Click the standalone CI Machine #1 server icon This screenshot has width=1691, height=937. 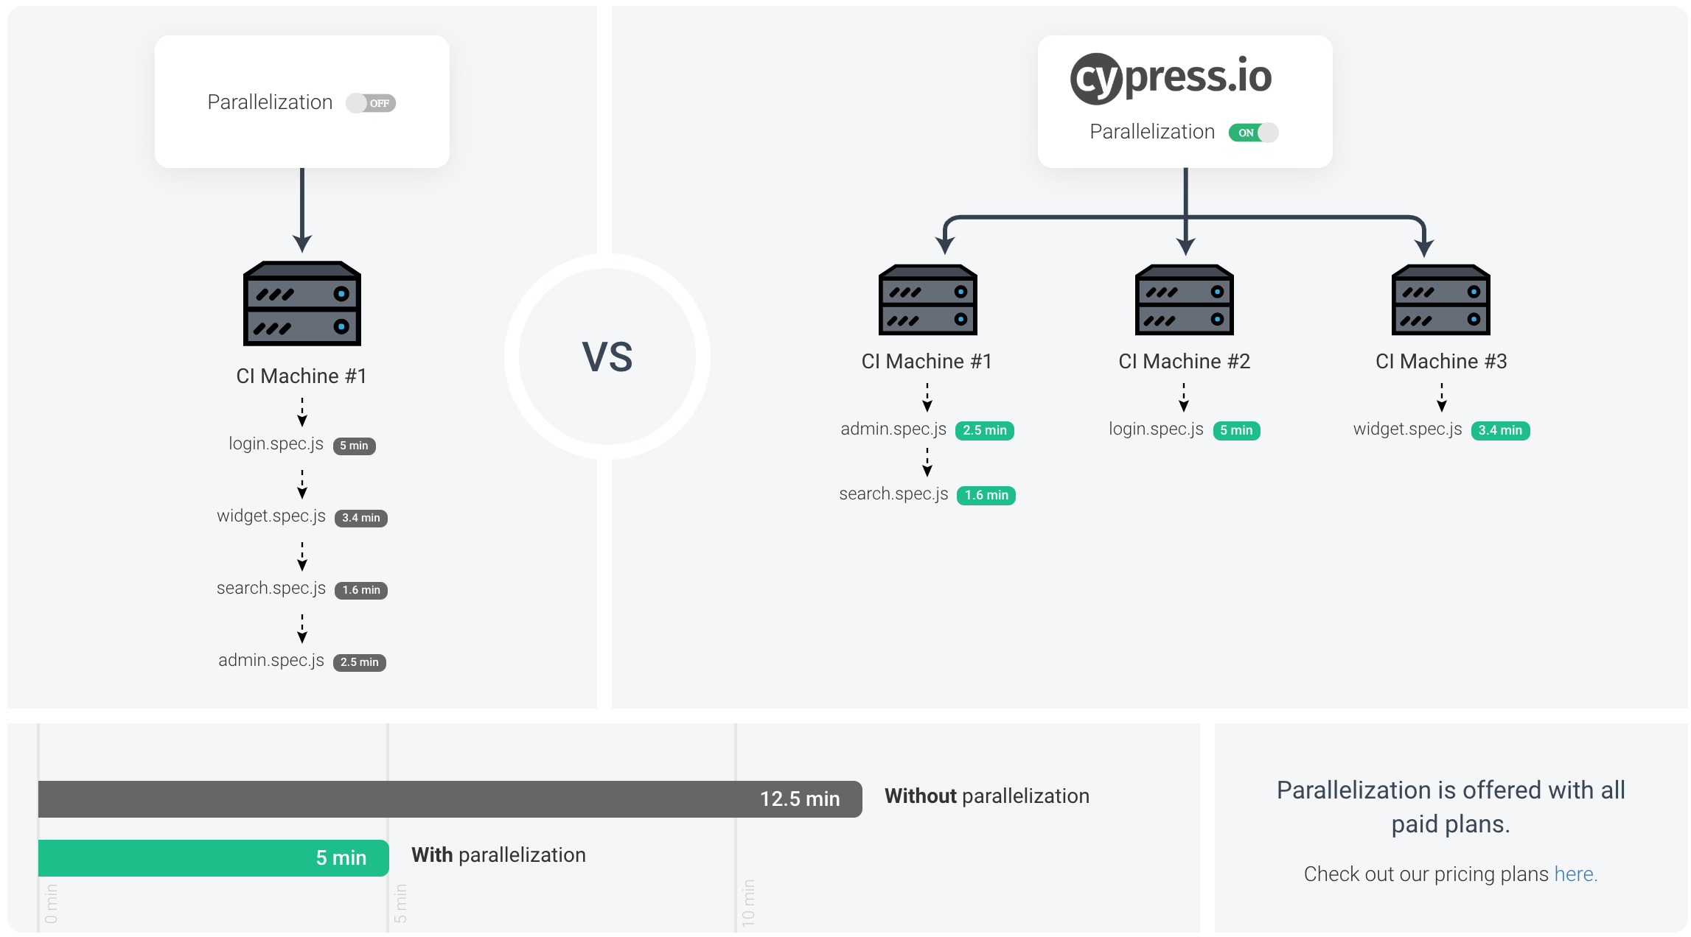(x=302, y=303)
